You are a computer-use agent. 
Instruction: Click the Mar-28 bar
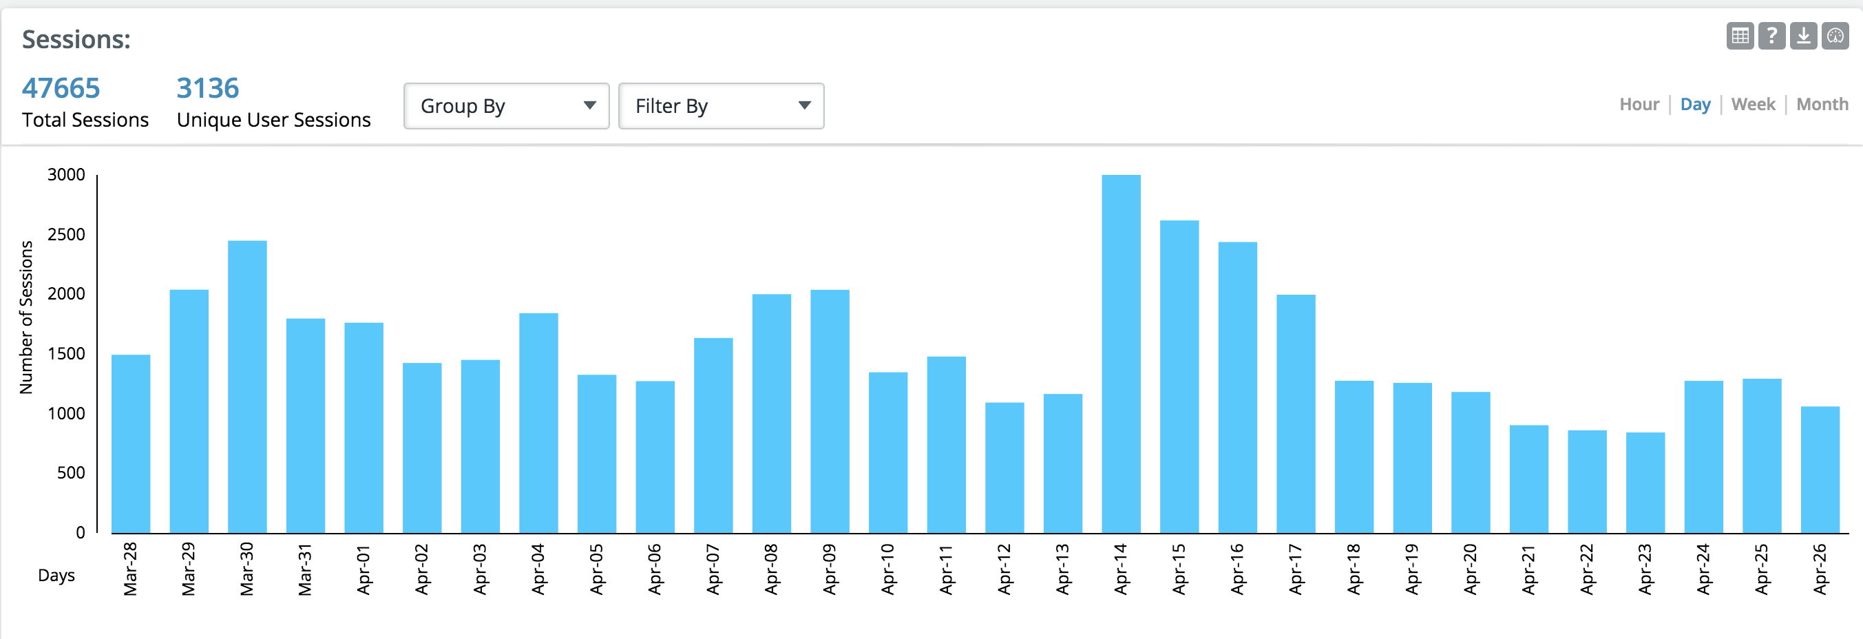pos(131,443)
